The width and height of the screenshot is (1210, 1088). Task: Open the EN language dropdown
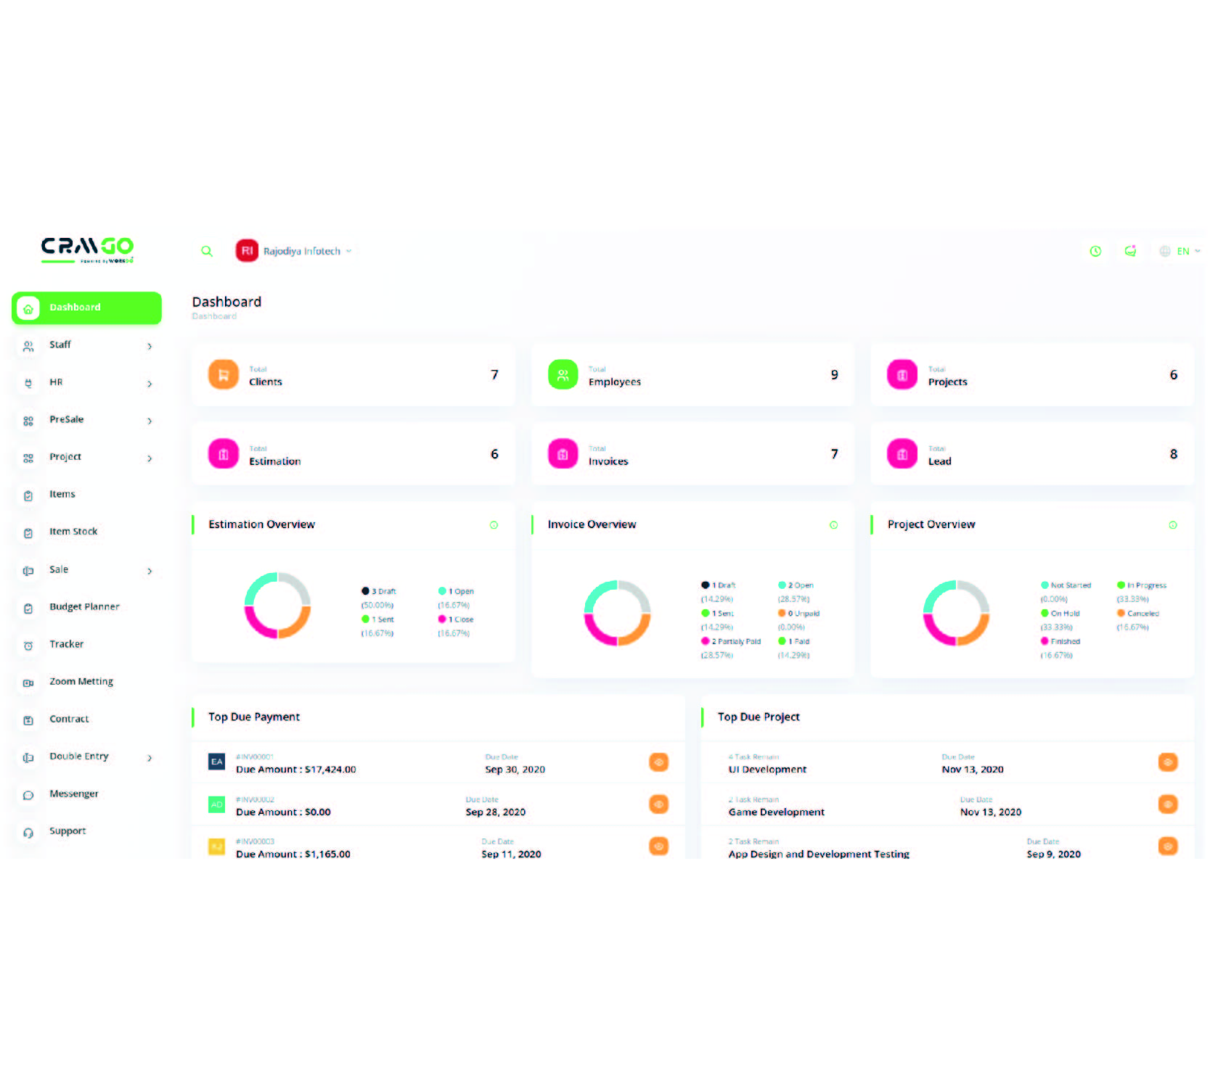[1180, 251]
